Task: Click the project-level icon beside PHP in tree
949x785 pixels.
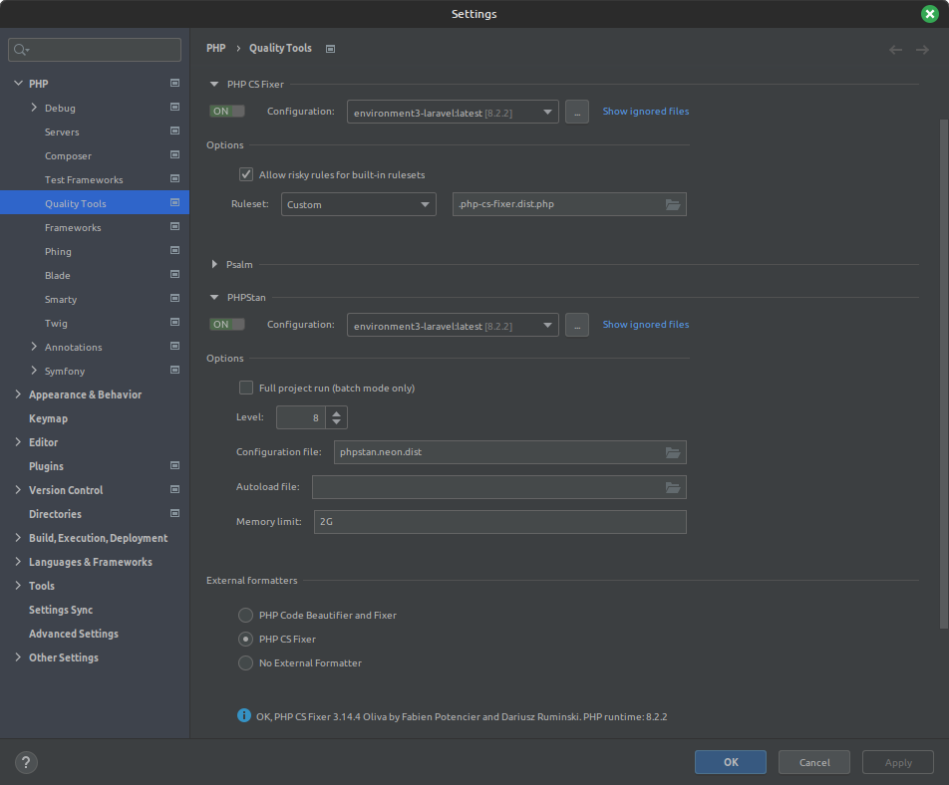Action: pos(174,83)
